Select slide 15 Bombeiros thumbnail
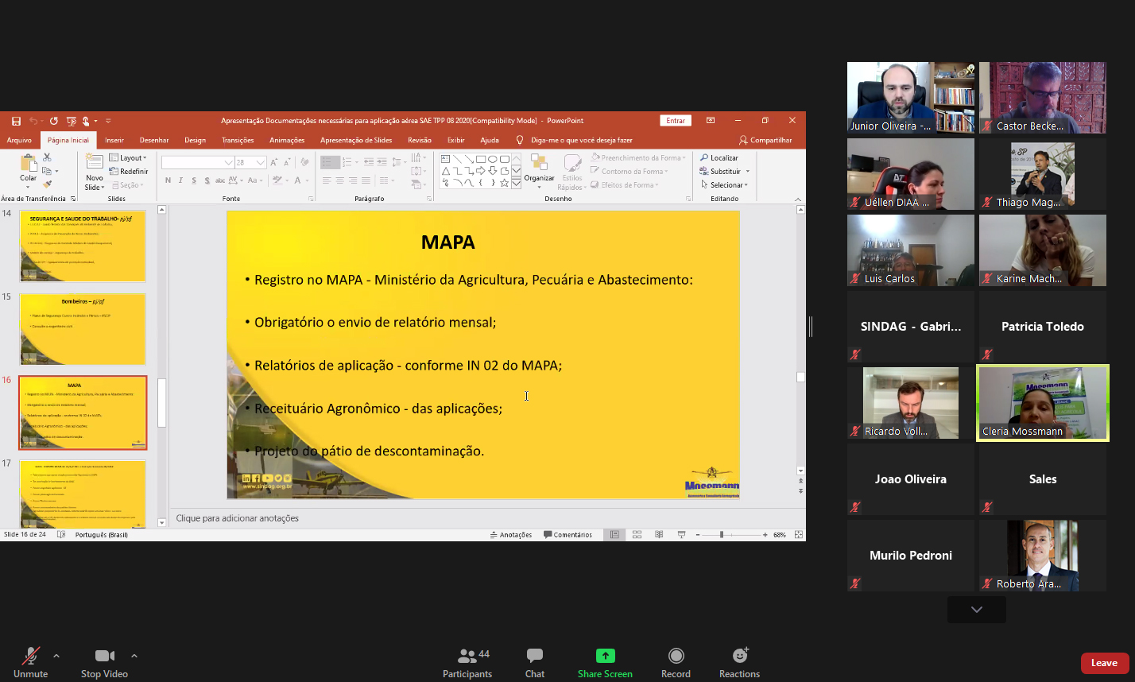The width and height of the screenshot is (1135, 682). [83, 329]
